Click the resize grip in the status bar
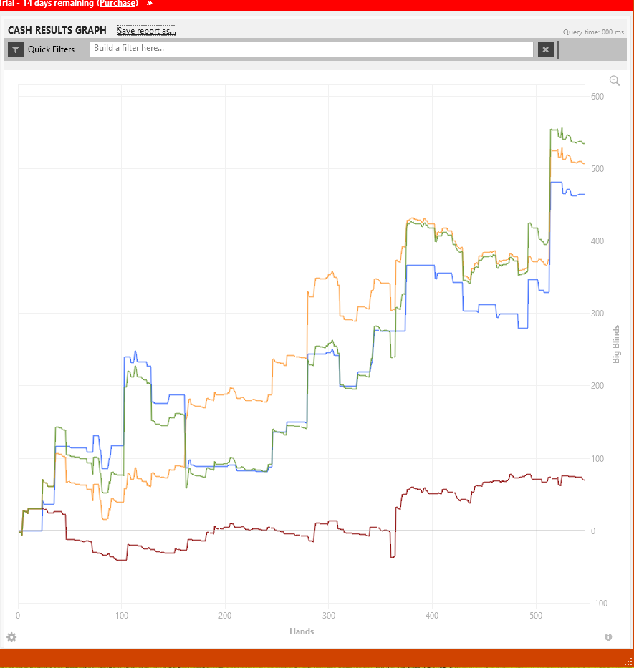 pyautogui.click(x=628, y=662)
